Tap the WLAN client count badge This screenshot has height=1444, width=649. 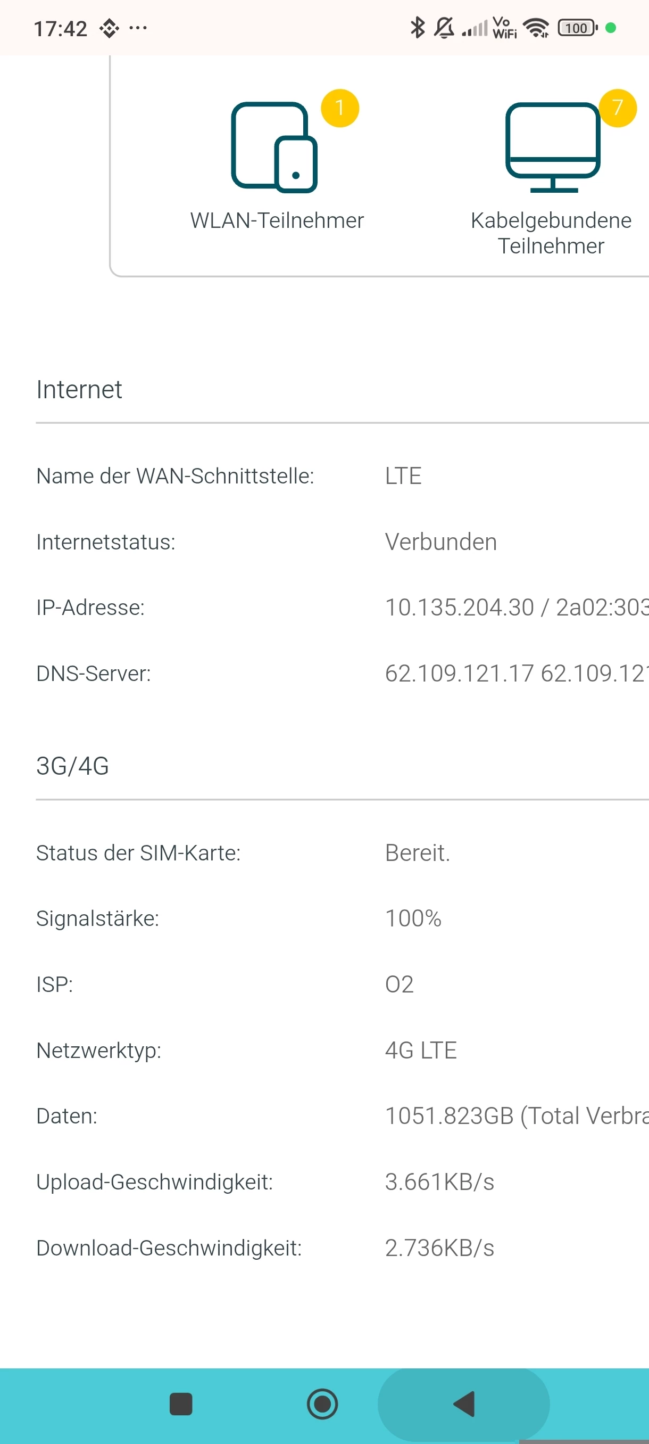(x=339, y=108)
